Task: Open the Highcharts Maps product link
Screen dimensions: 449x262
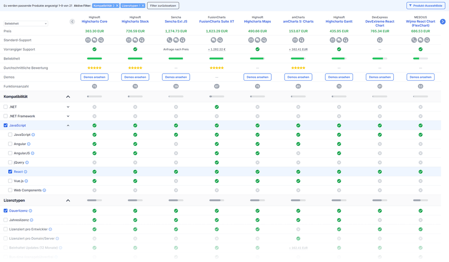Action: 257,21
